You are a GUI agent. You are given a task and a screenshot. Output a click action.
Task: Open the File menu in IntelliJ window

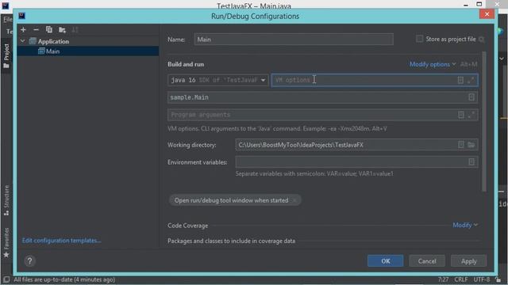tap(7, 20)
